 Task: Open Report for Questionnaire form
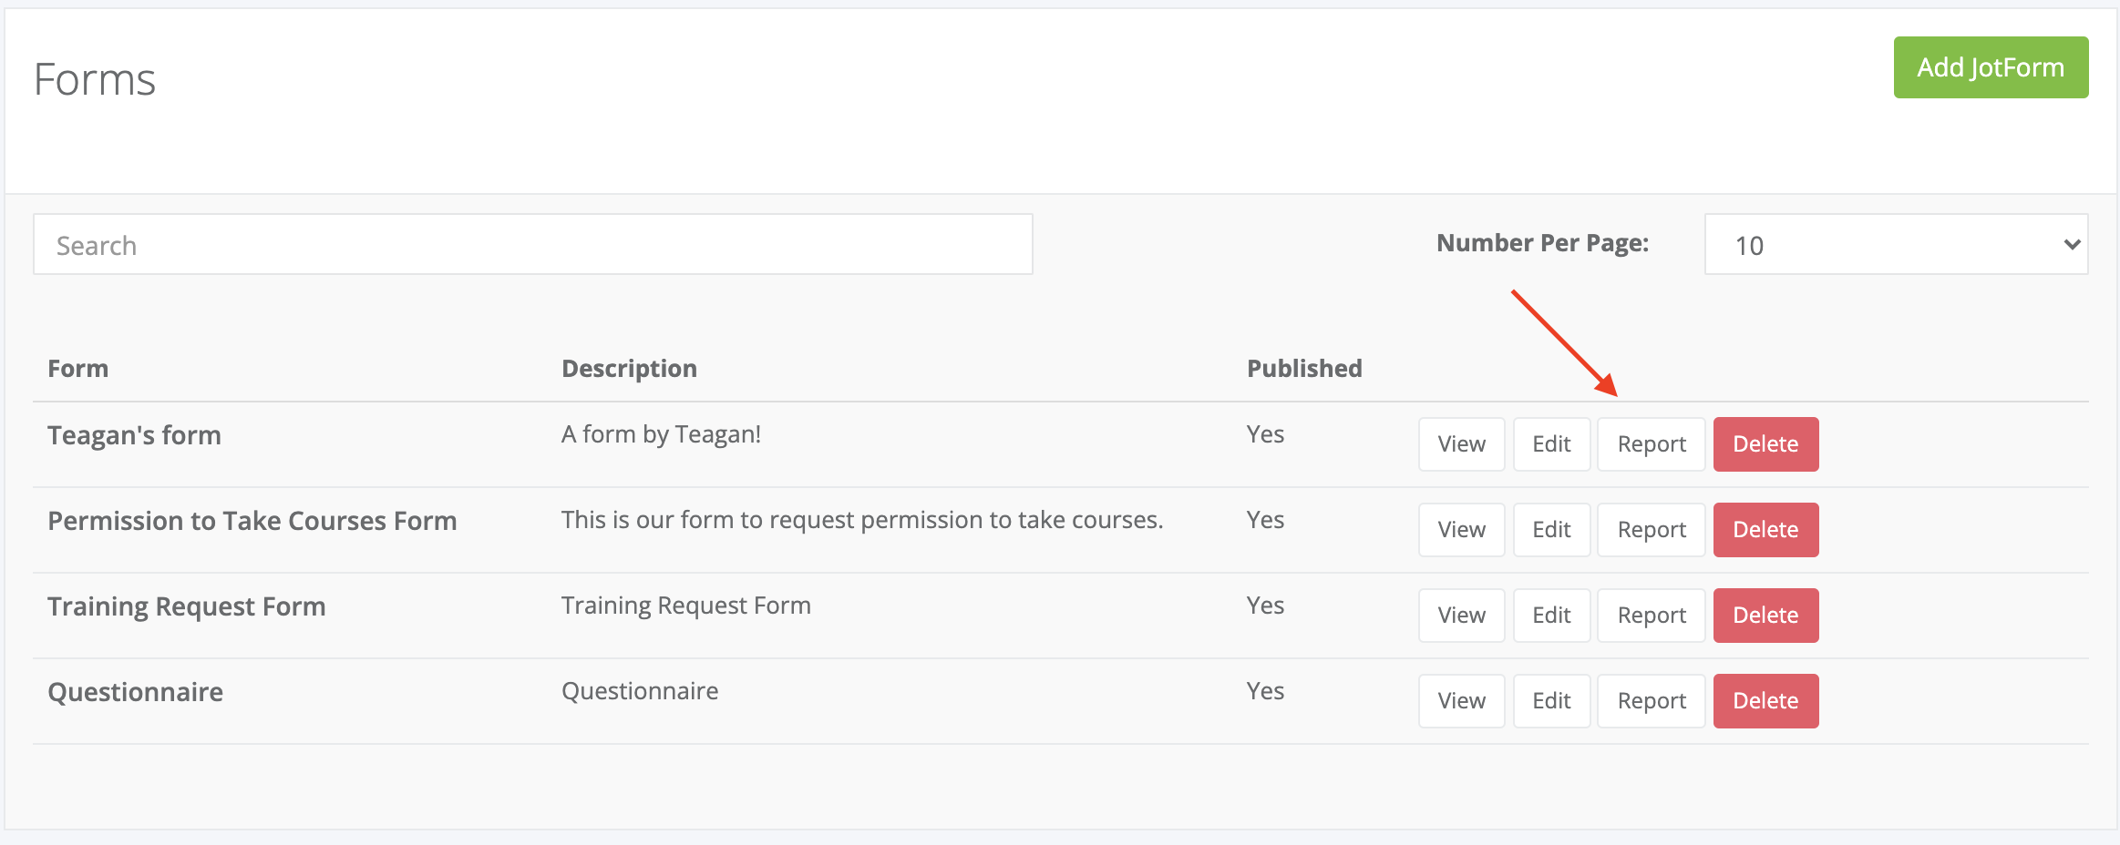coord(1652,701)
